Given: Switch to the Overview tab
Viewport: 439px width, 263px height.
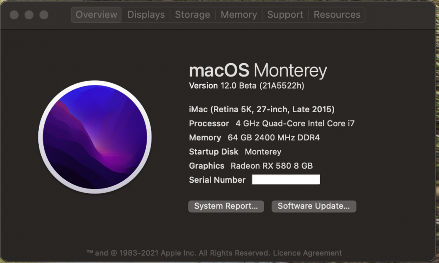Looking at the screenshot, I should (x=96, y=15).
